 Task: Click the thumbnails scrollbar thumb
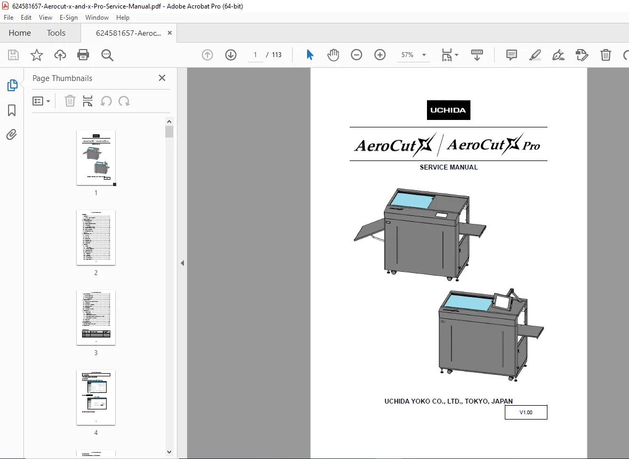click(x=170, y=132)
